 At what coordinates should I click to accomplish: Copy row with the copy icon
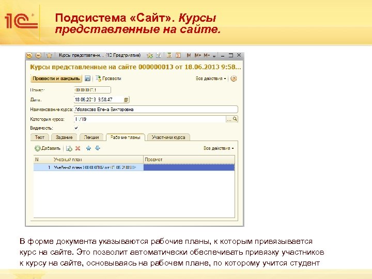tap(69, 148)
